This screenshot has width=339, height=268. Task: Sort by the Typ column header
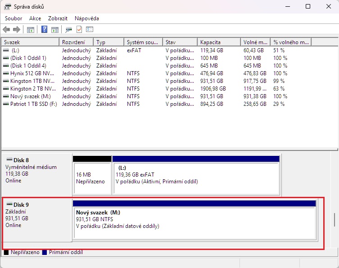click(x=109, y=42)
